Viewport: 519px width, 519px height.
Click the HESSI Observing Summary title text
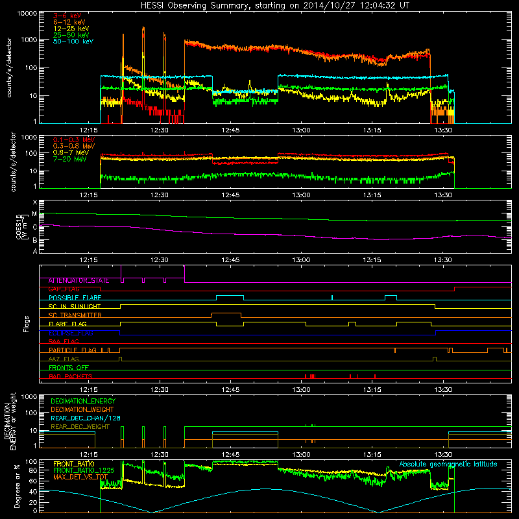[274, 5]
